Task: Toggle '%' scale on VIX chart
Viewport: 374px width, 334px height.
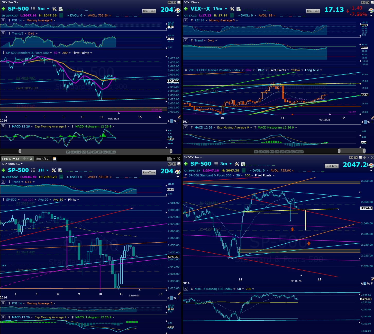Action: click(369, 122)
